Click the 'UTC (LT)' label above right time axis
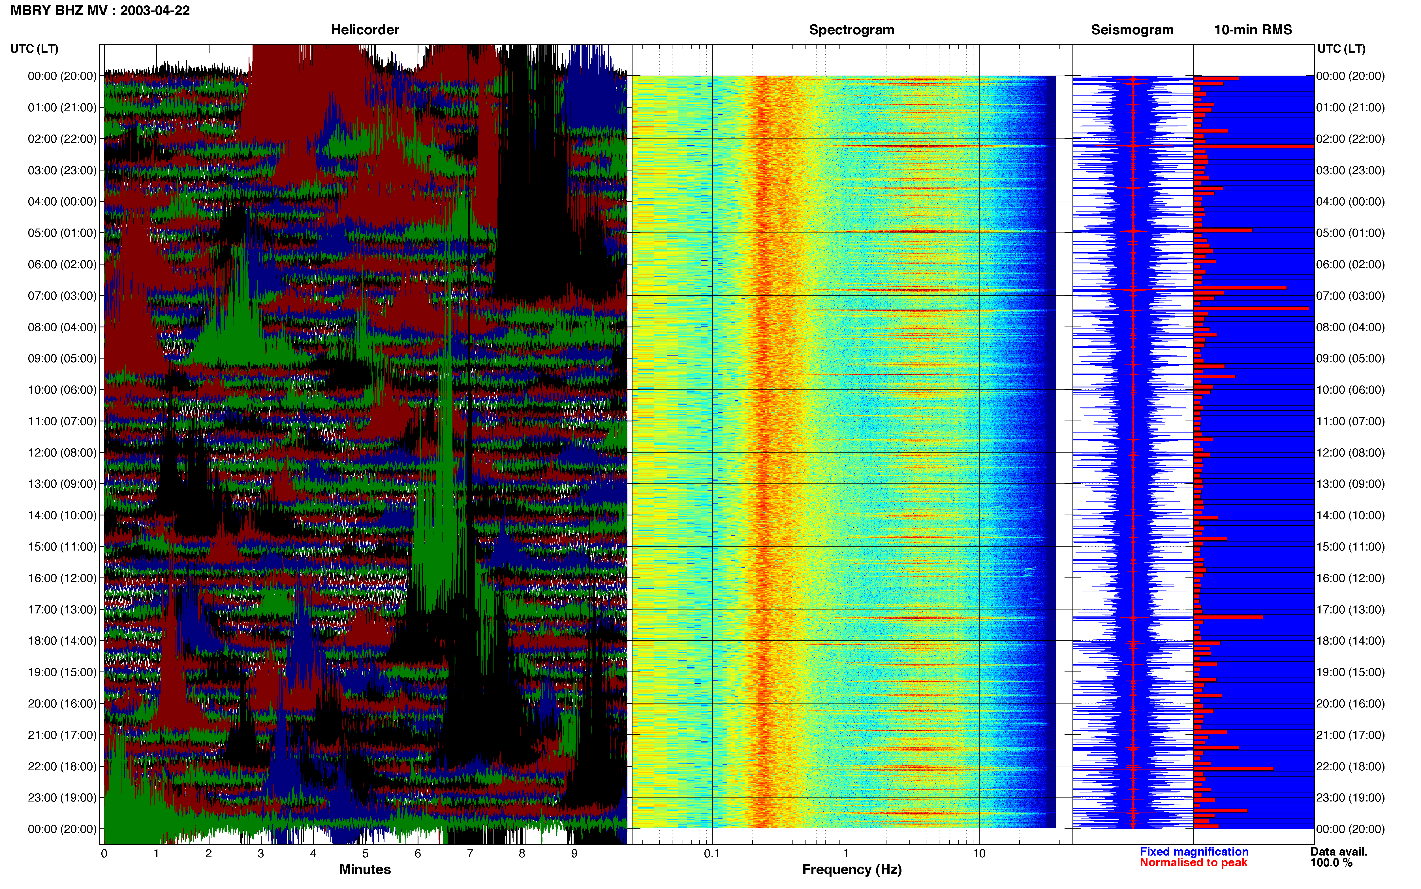1421x889 pixels. (x=1341, y=49)
